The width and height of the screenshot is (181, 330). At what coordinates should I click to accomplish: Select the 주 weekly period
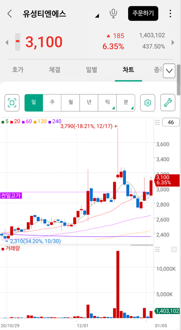click(52, 102)
